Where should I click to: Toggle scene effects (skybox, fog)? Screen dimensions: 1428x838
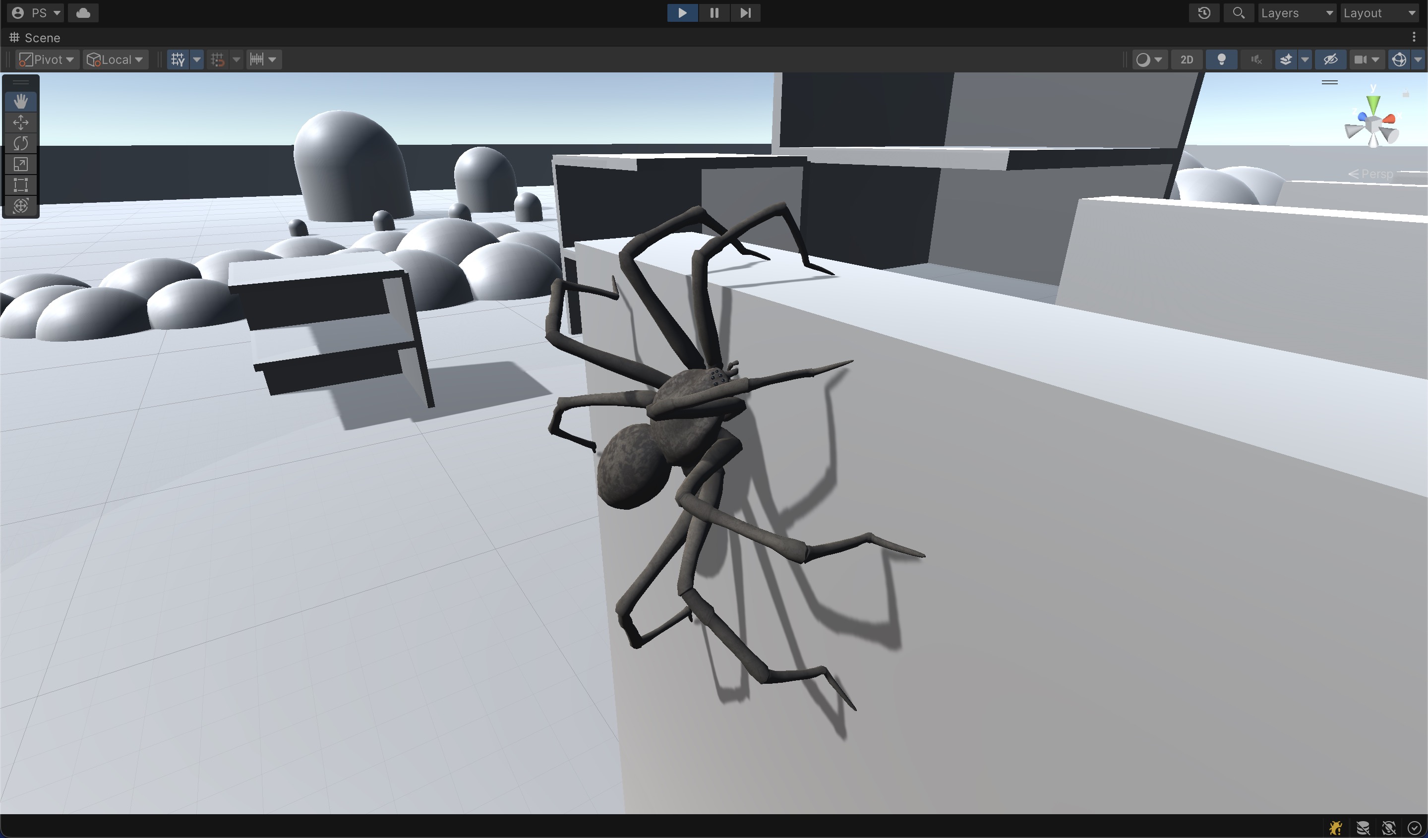1286,60
